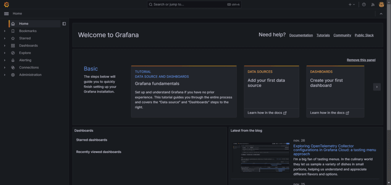Viewport: 391px width, 185px height.
Task: Open the hamburger navigation menu
Action: coord(6,14)
